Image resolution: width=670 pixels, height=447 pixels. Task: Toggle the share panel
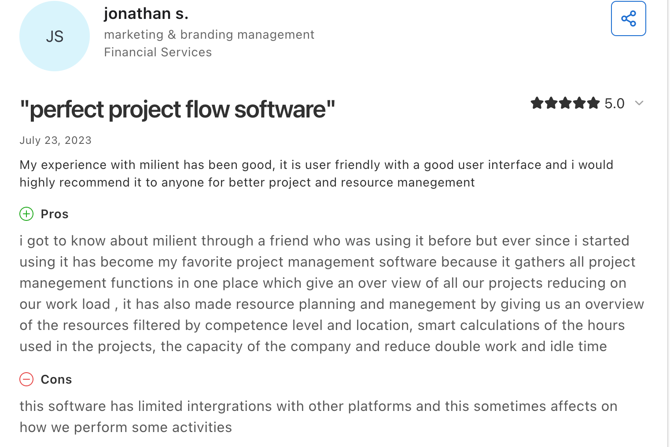pos(628,18)
